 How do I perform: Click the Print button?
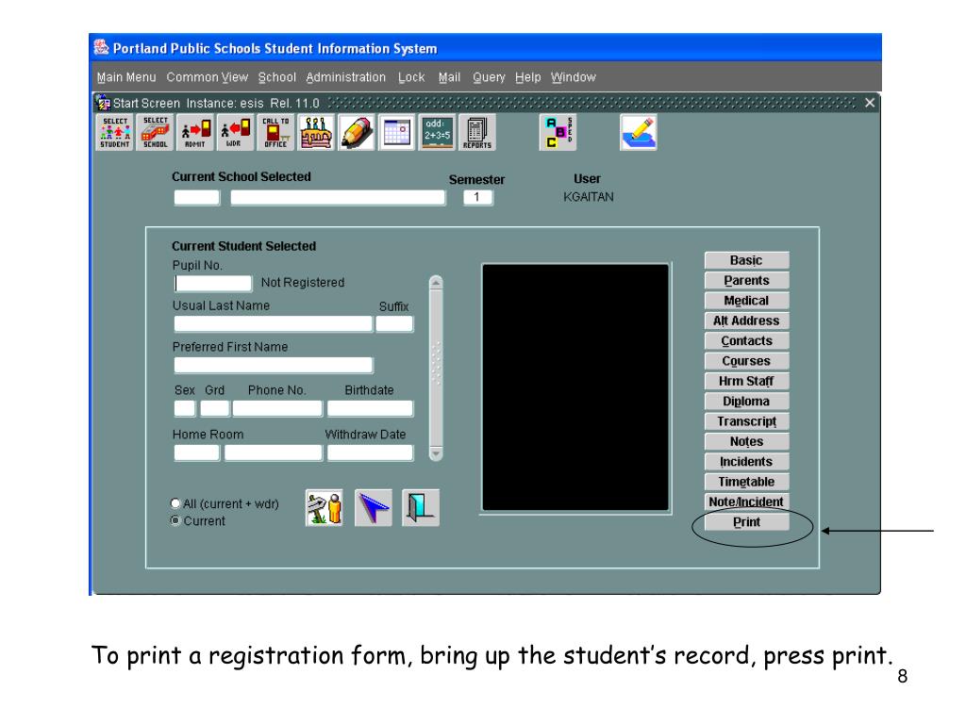[x=747, y=521]
